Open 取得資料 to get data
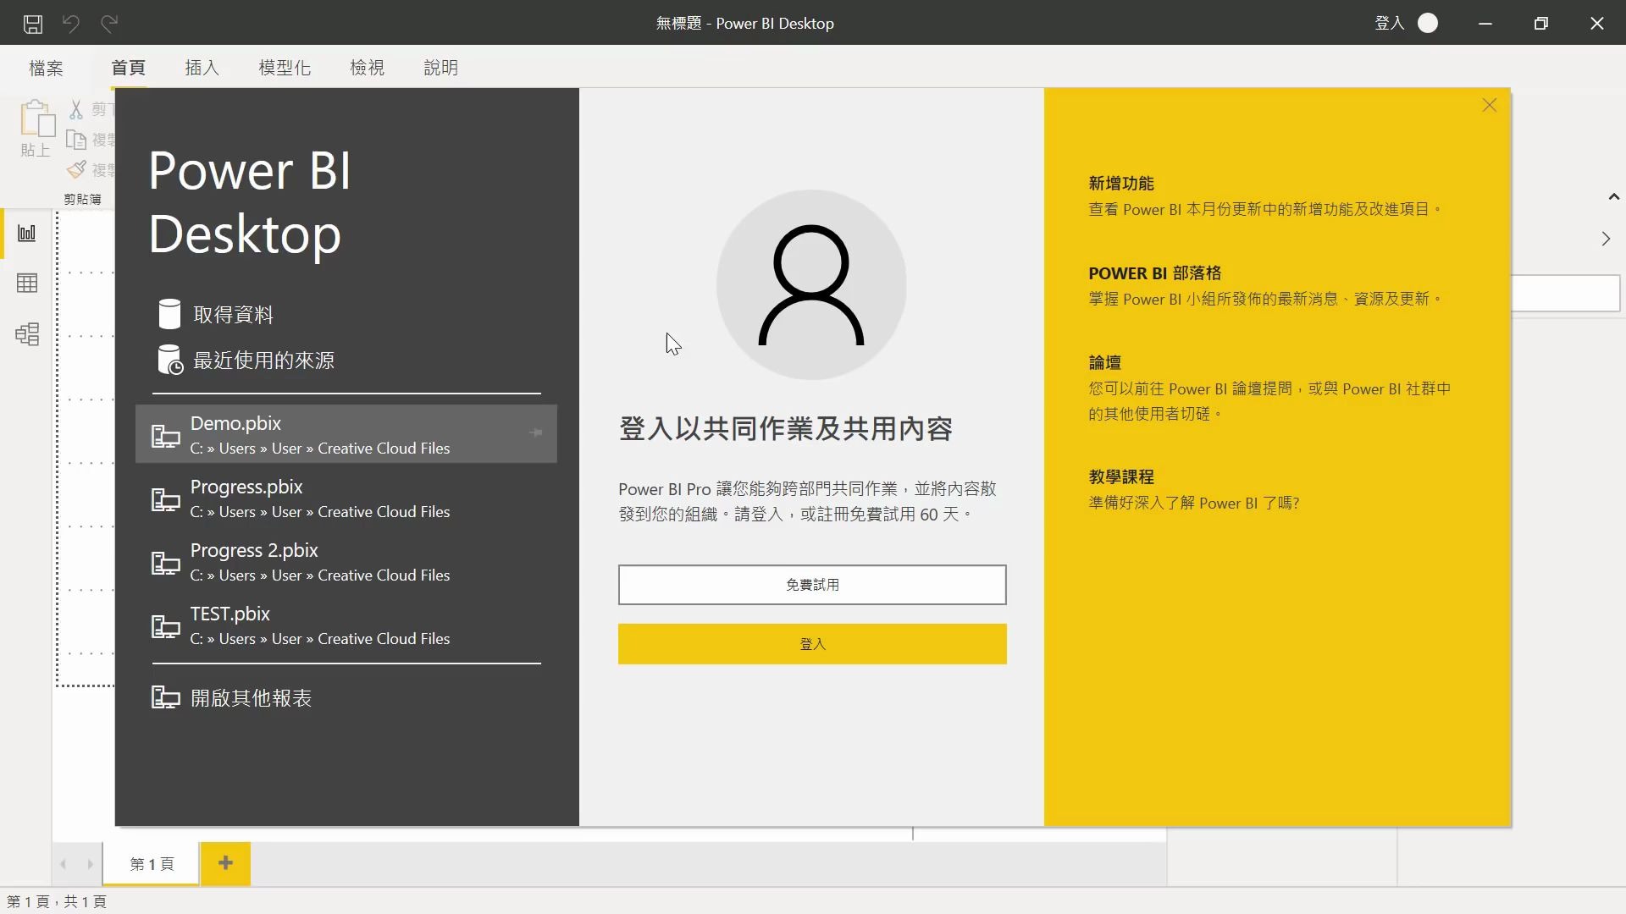This screenshot has height=914, width=1626. click(232, 314)
